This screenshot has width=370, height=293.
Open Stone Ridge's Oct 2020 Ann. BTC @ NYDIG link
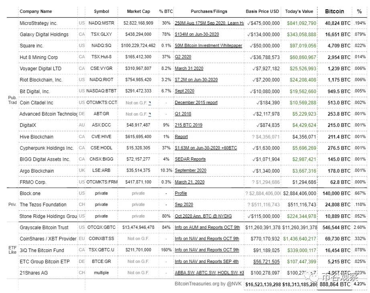click(203, 216)
